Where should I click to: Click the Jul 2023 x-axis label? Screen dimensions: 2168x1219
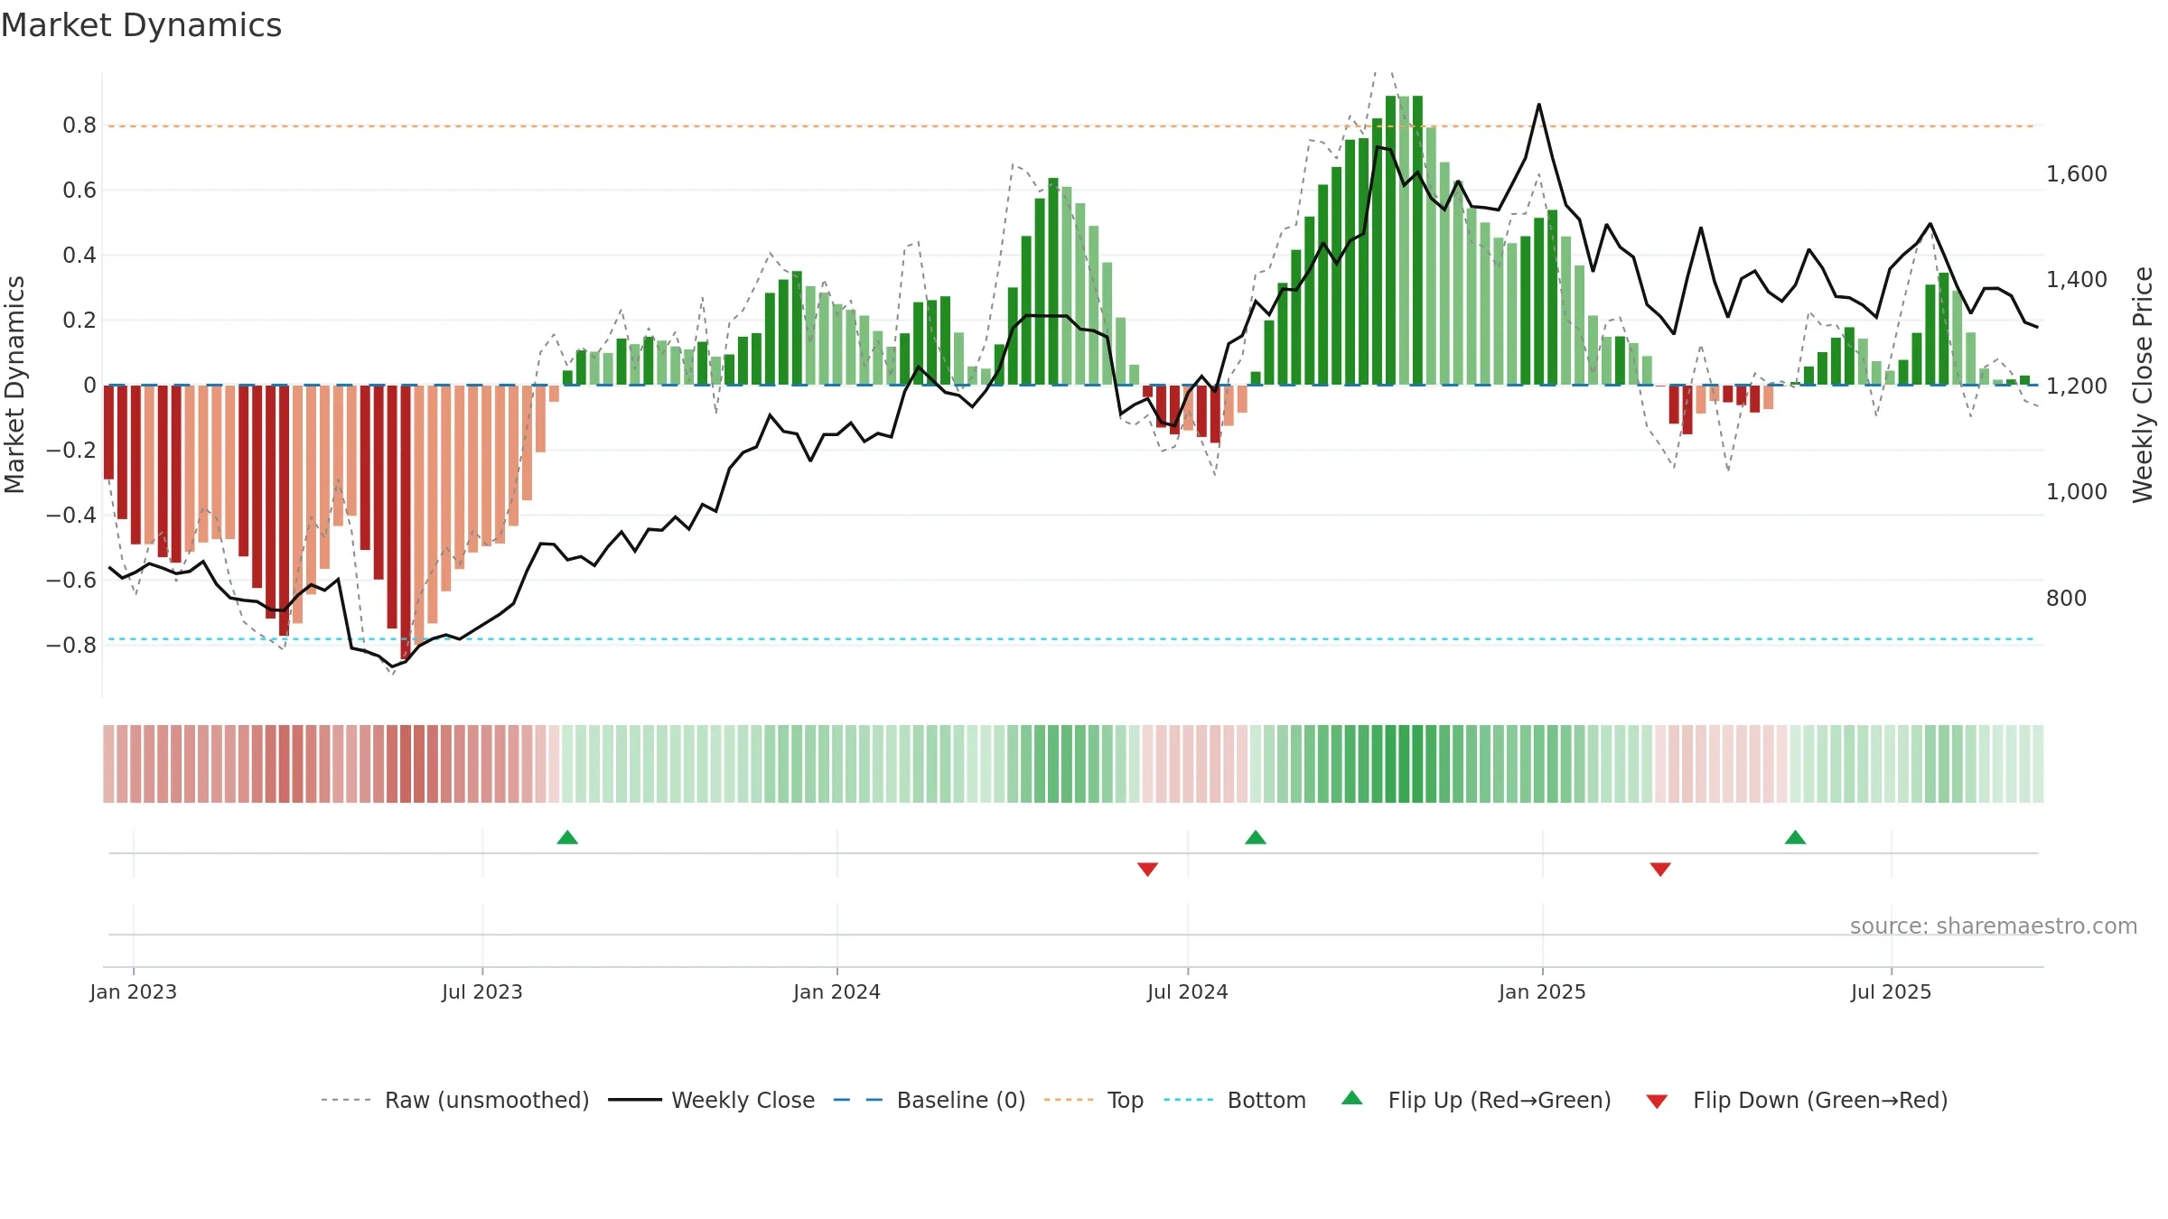point(482,991)
